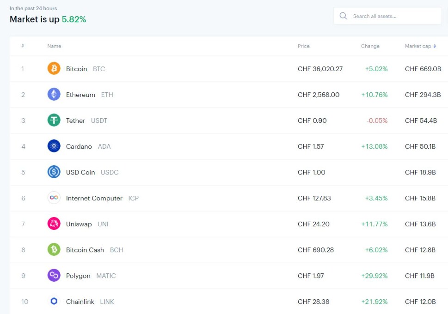
Task: Open the Ethereum asset name link
Action: coord(80,95)
